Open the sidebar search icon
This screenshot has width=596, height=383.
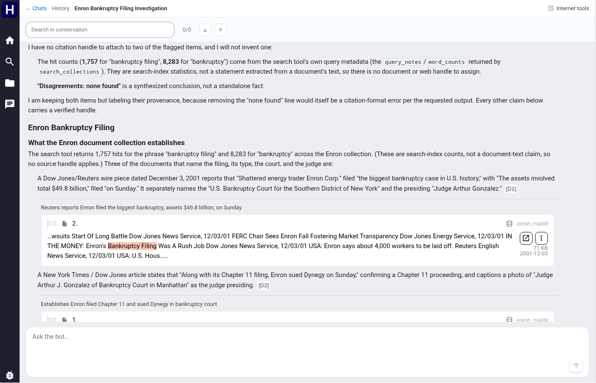tap(10, 62)
